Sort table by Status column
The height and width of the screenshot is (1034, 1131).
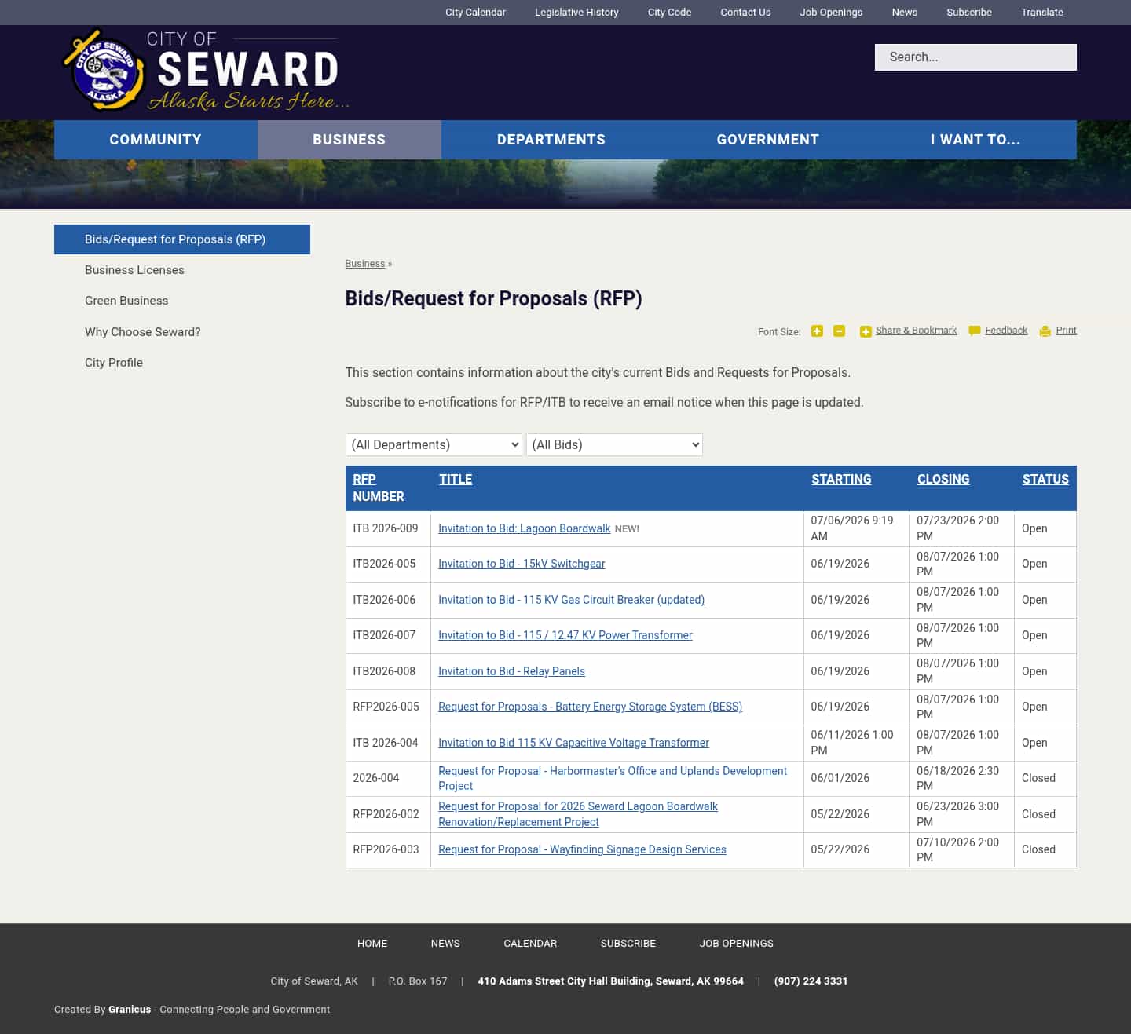click(x=1045, y=479)
